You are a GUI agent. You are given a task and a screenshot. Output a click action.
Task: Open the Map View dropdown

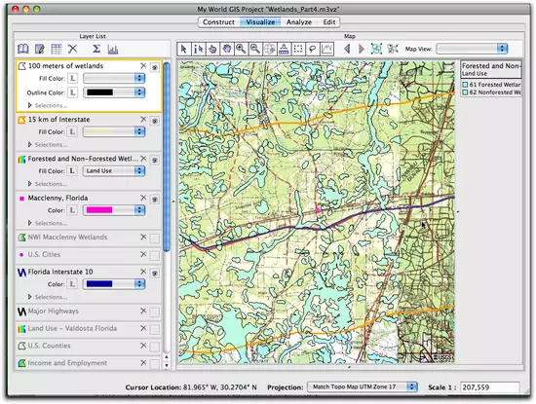click(x=472, y=49)
